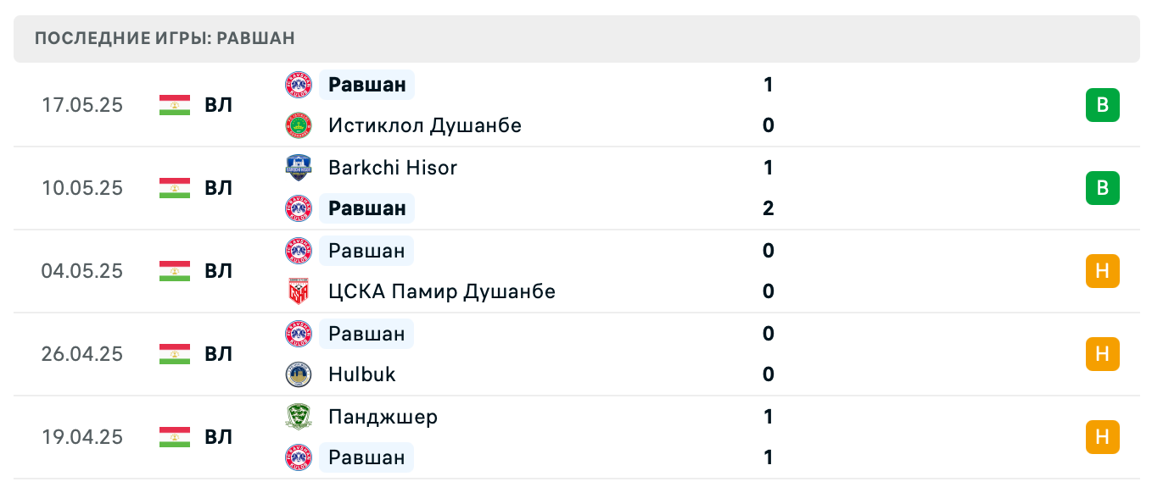This screenshot has width=1152, height=493.
Task: Click the green В result for Barkchi Hisor match
Action: pyautogui.click(x=1102, y=188)
